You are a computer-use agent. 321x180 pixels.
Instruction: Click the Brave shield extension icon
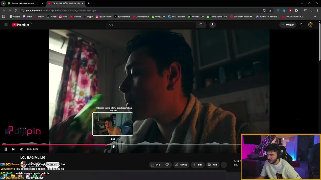pos(278,10)
